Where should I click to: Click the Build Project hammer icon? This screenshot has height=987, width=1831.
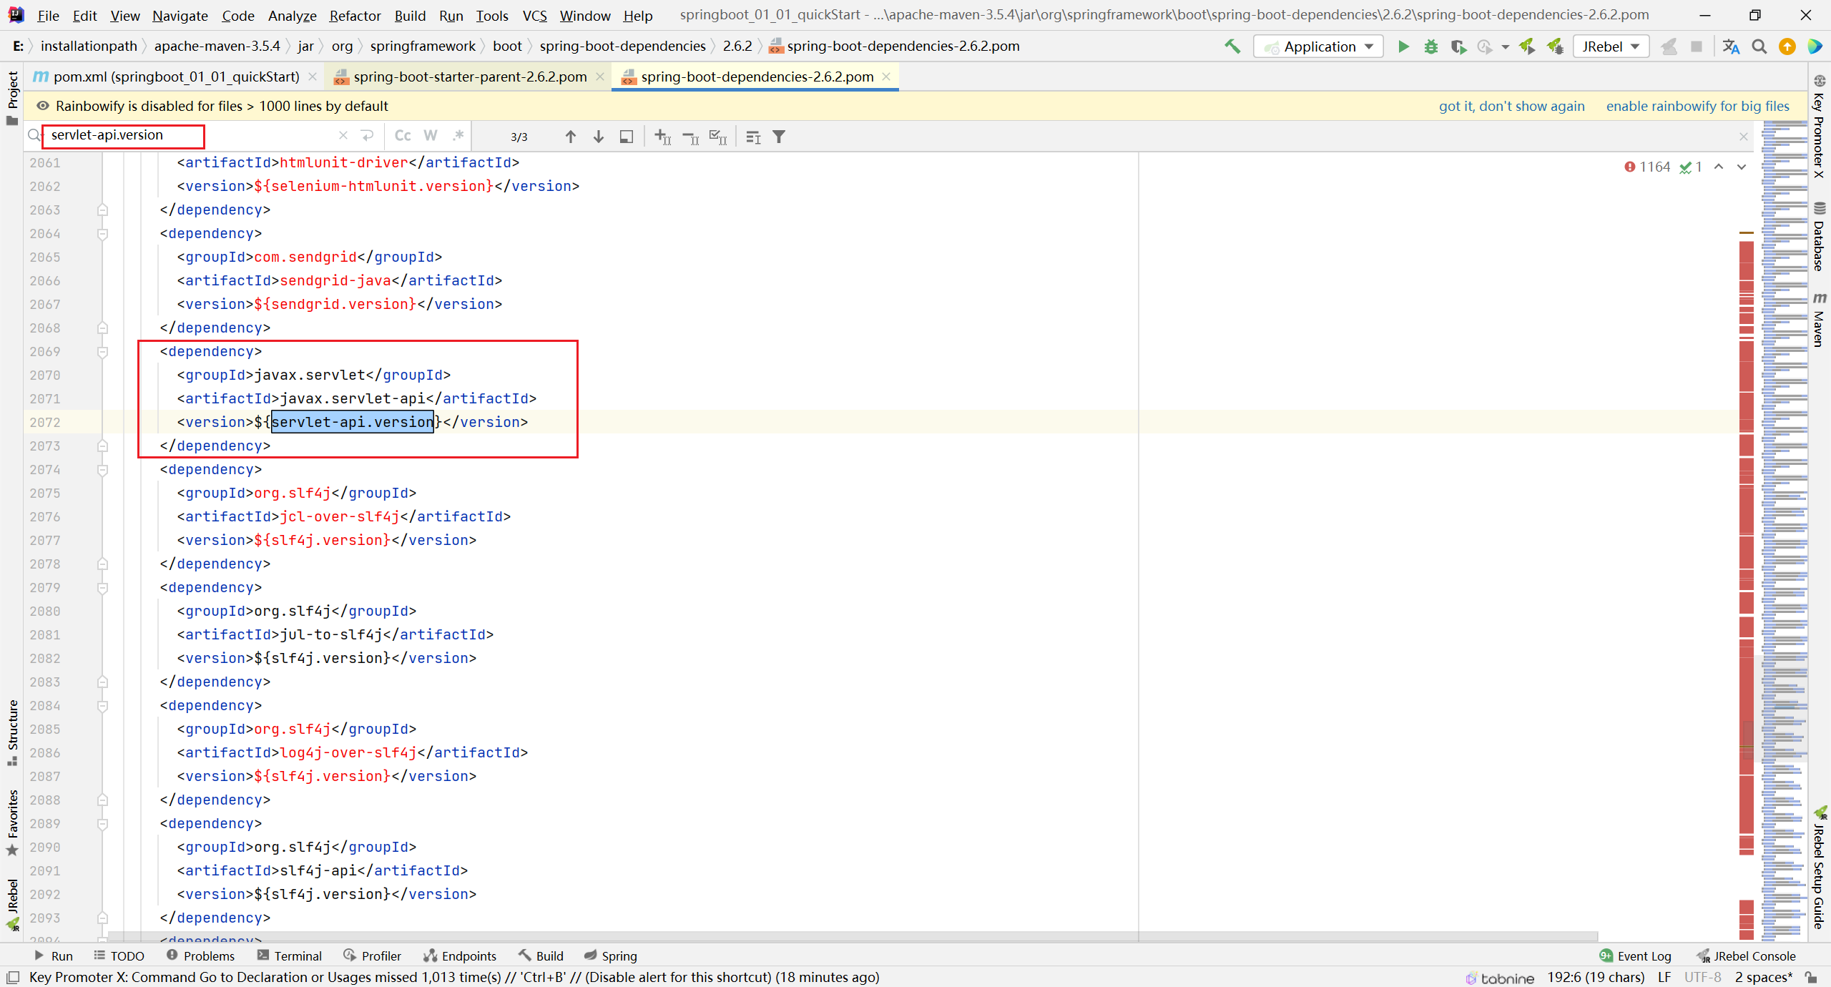point(1232,46)
